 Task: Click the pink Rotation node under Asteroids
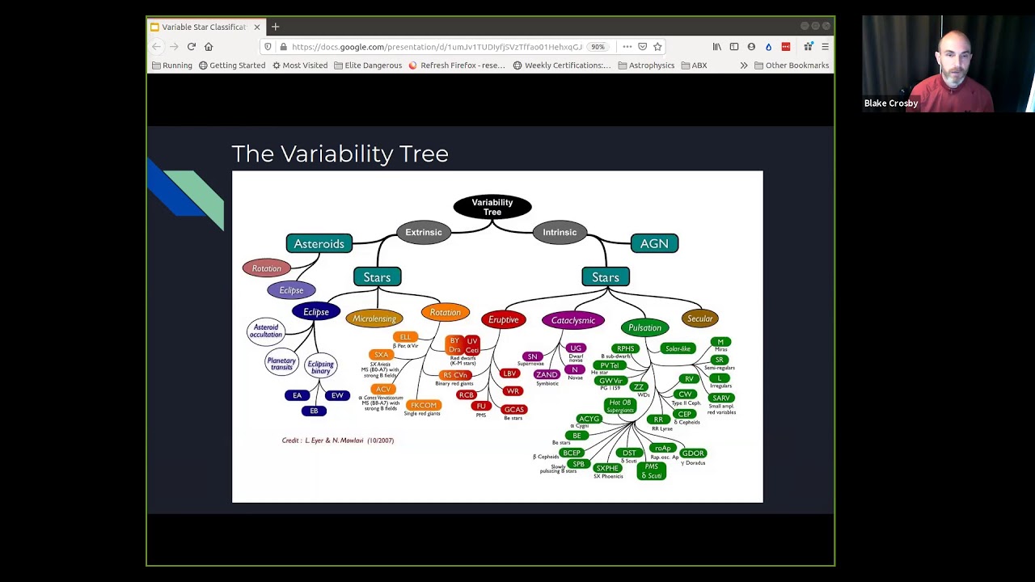[266, 268]
